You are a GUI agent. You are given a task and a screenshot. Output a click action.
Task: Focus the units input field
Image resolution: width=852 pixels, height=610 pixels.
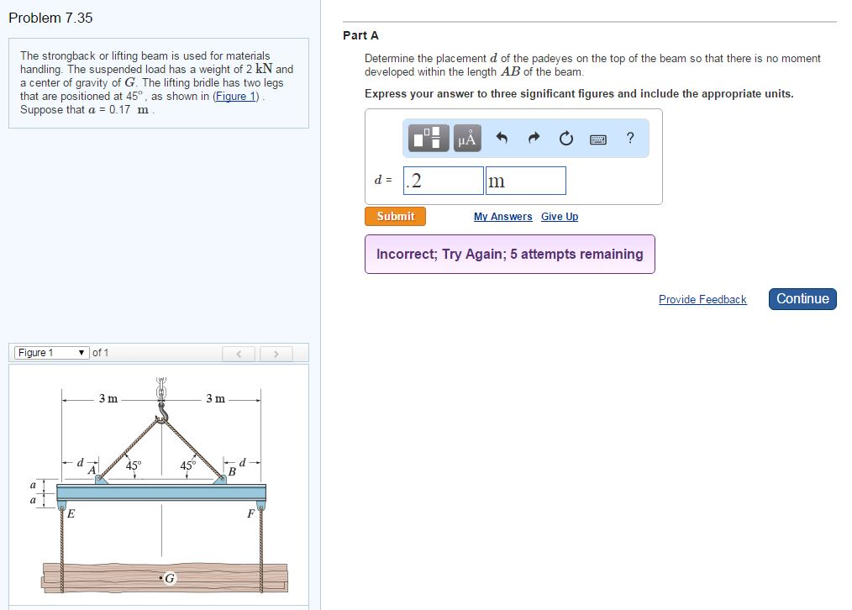525,181
